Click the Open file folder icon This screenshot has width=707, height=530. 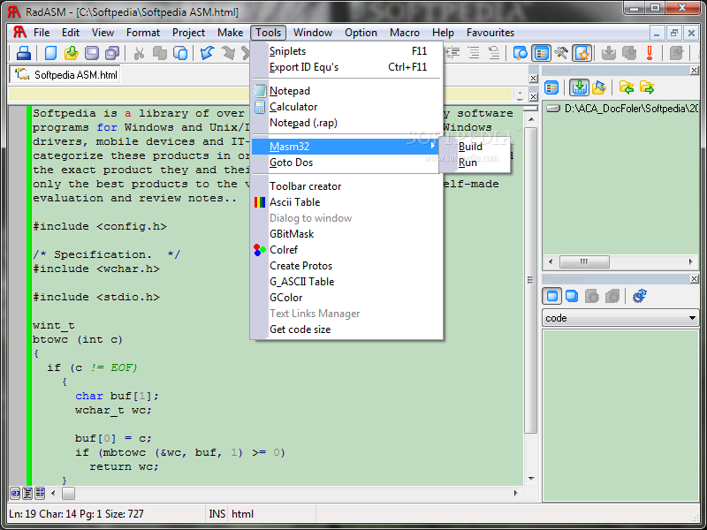(x=71, y=53)
